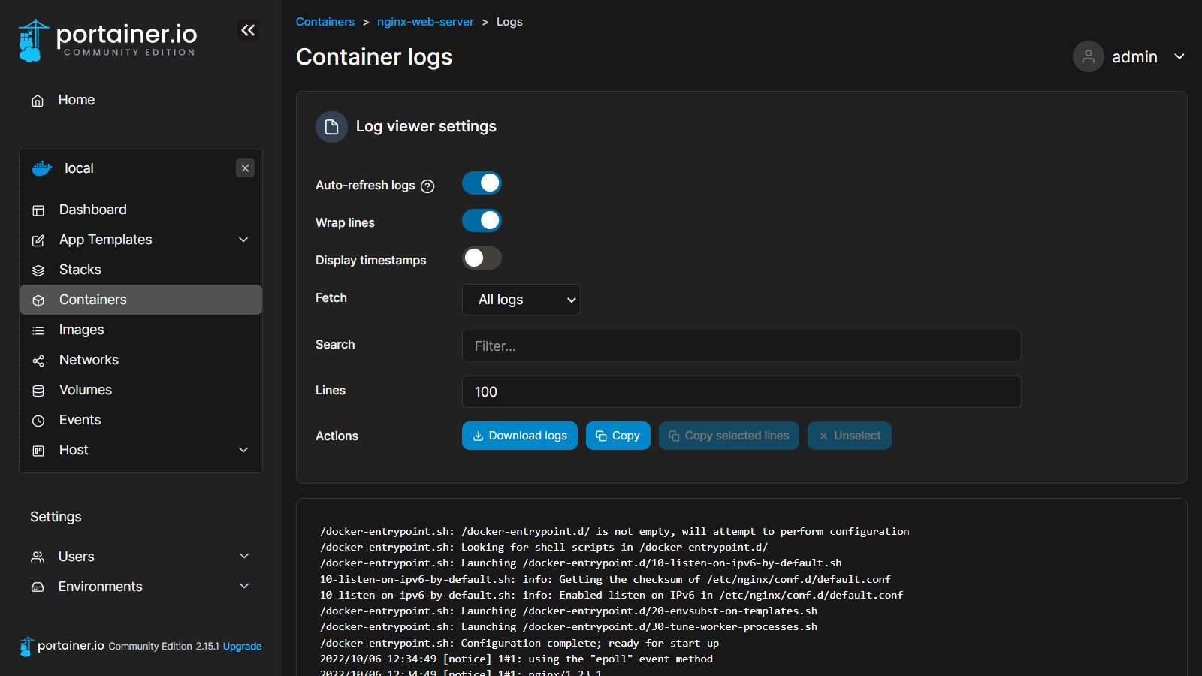1202x676 pixels.
Task: Expand the Host menu chevron
Action: tap(243, 450)
